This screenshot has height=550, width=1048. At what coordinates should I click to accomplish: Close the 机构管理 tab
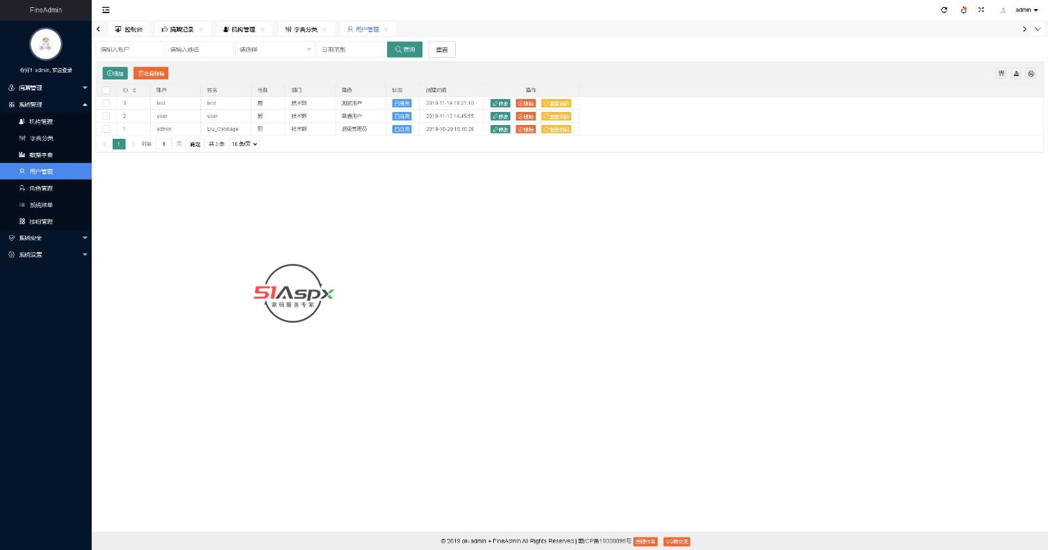tap(263, 29)
